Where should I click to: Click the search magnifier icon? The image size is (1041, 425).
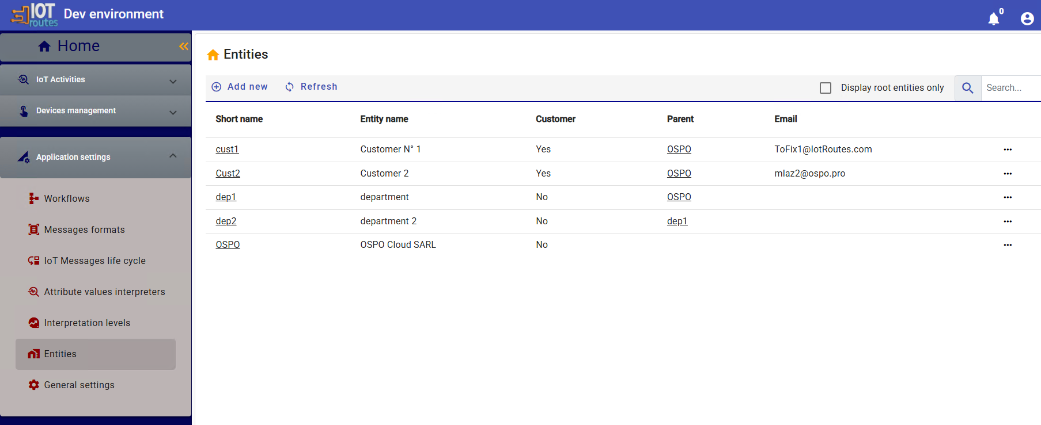coord(968,88)
